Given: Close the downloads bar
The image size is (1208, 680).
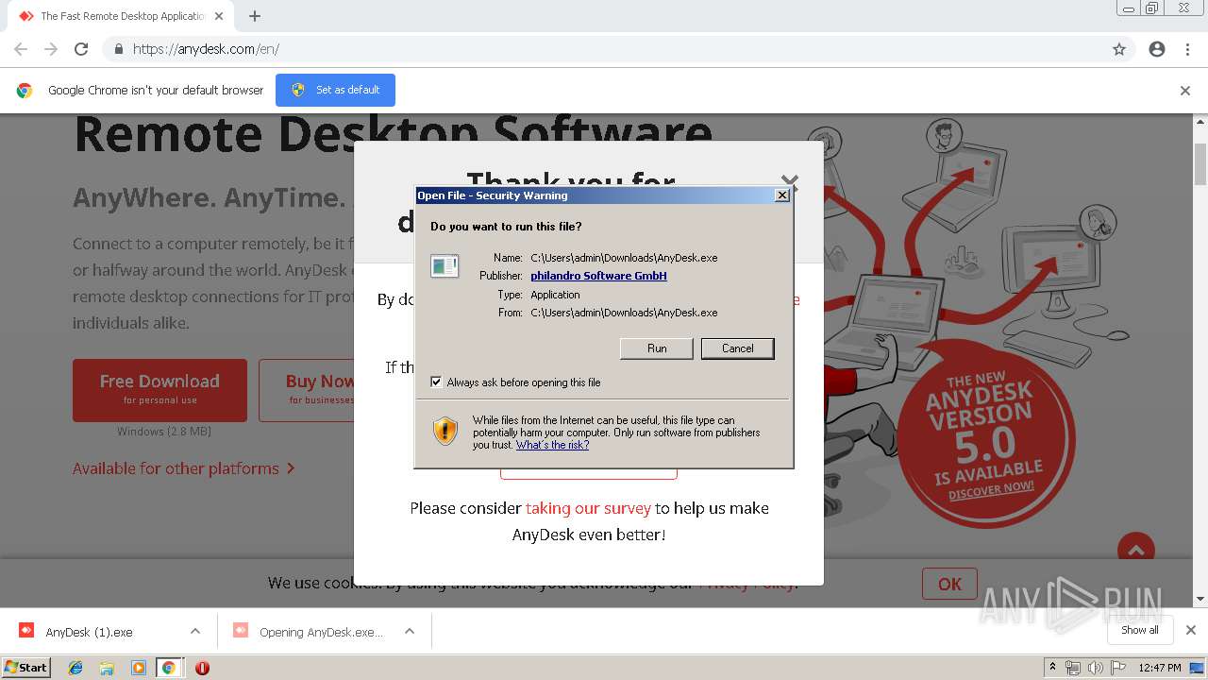Looking at the screenshot, I should pyautogui.click(x=1190, y=630).
